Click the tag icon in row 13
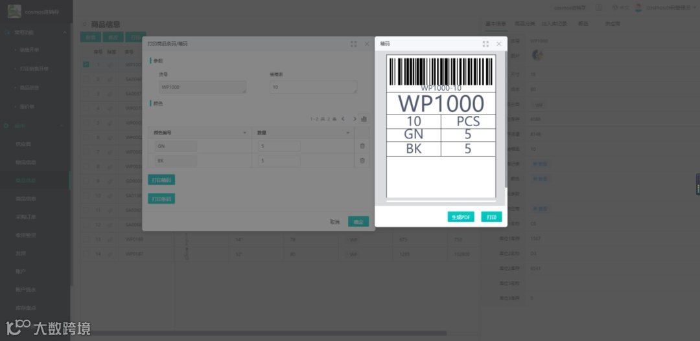The width and height of the screenshot is (700, 341). (x=111, y=239)
